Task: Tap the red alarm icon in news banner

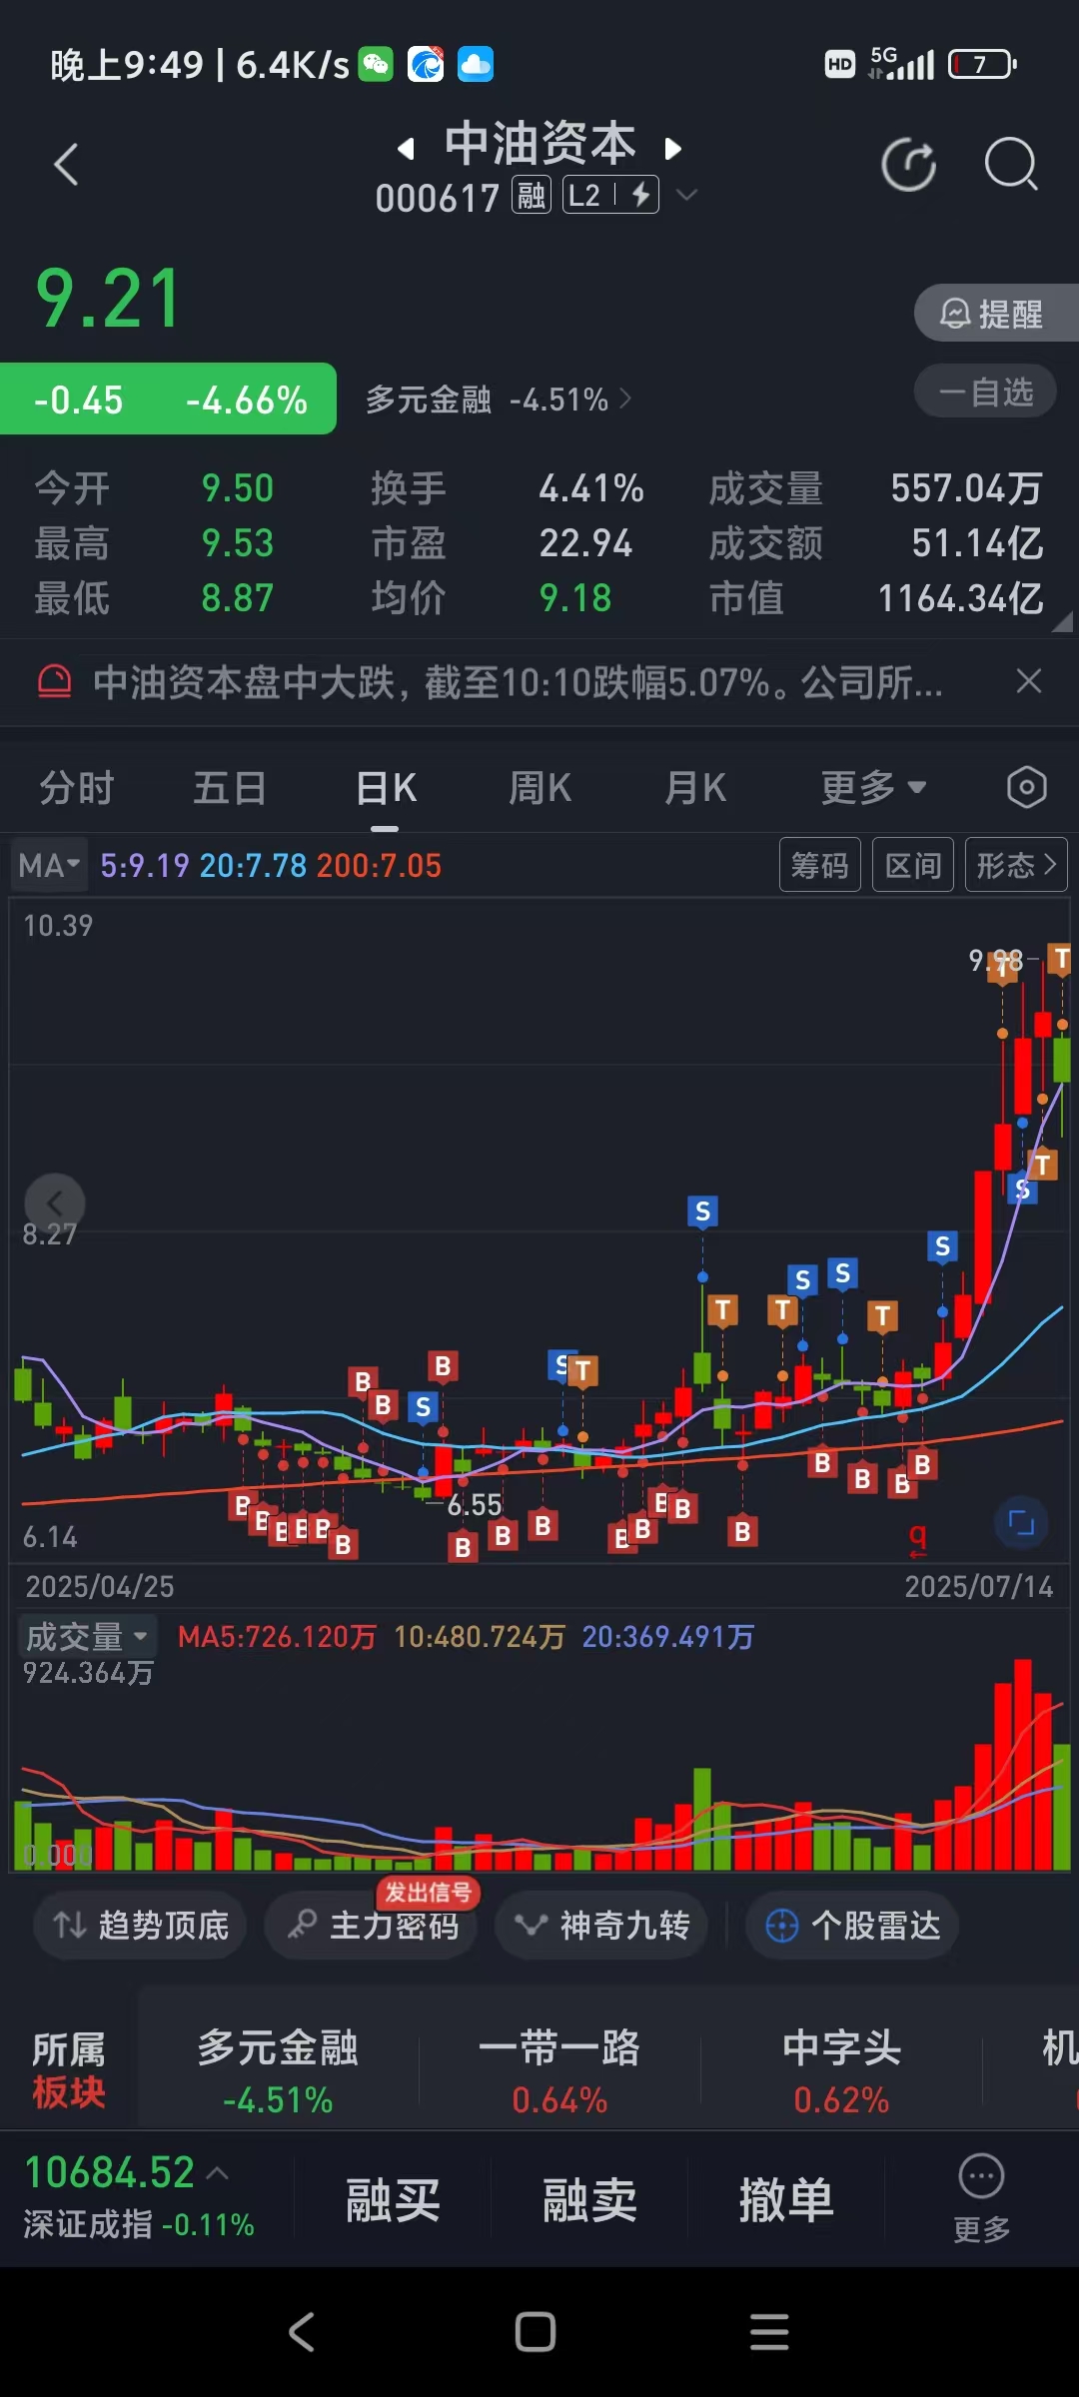Action: (x=54, y=682)
